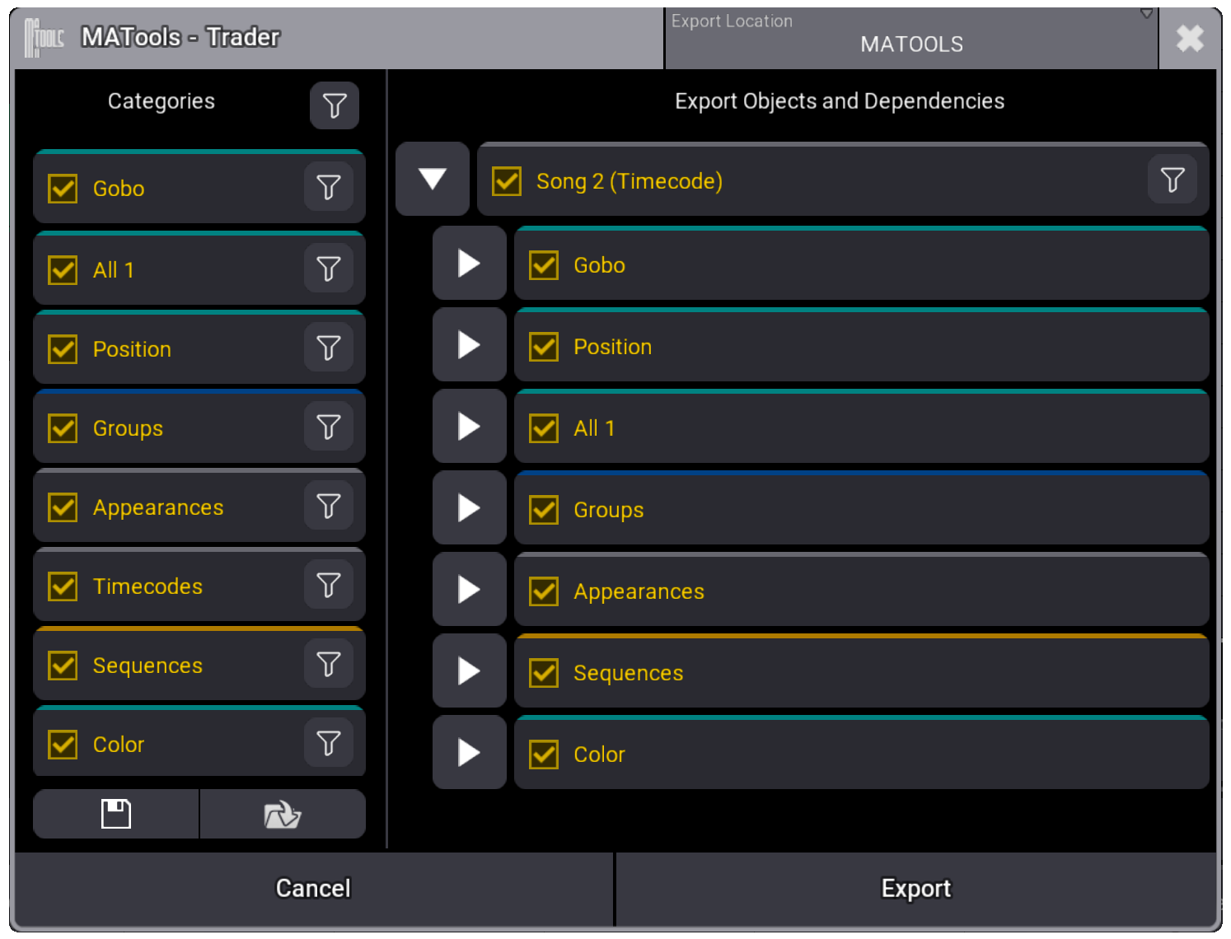
Task: Expand the Groups dependency row
Action: coord(469,507)
